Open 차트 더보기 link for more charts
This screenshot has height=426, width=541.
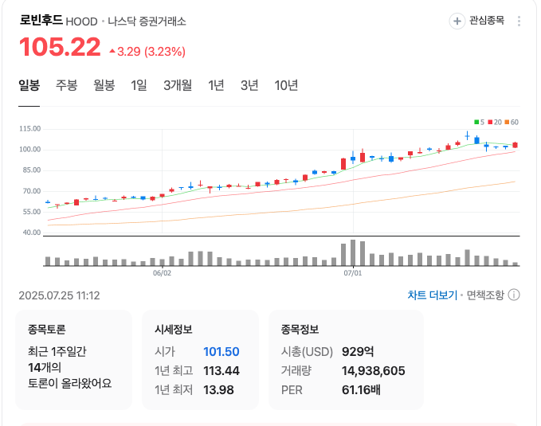click(x=433, y=295)
